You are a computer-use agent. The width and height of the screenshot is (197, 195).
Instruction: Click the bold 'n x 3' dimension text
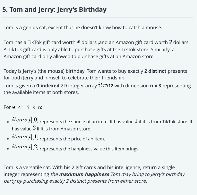click(156, 86)
